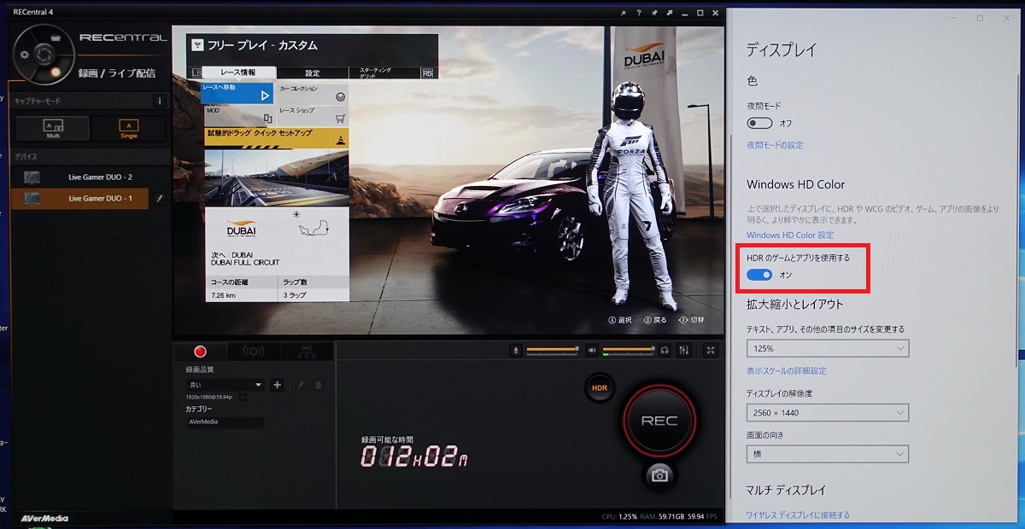Screen dimensions: 1025x529
Task: Click the 012H02M recordable time readout
Action: [x=414, y=456]
